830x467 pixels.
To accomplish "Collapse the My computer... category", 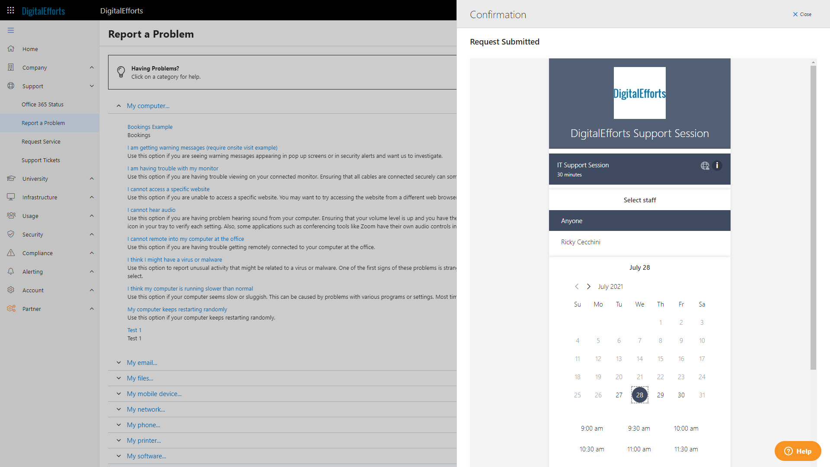I will pos(118,106).
